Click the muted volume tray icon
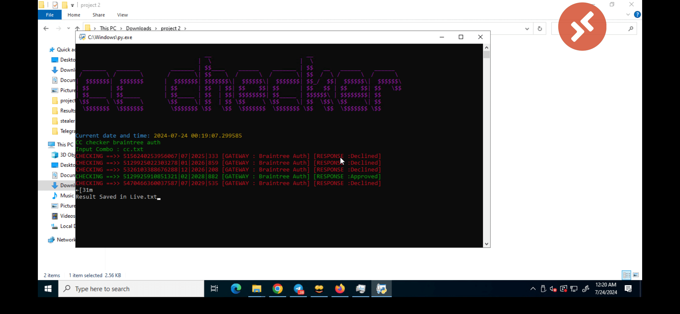Image resolution: width=680 pixels, height=314 pixels. pos(553,289)
